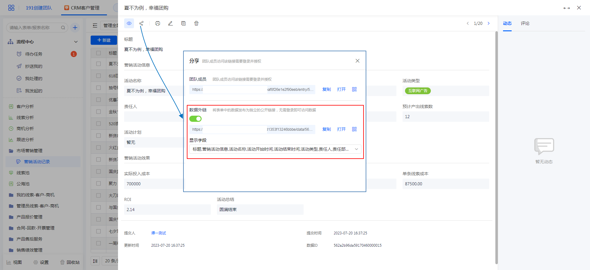
Task: Collapse the 流程中心 section
Action: click(76, 42)
